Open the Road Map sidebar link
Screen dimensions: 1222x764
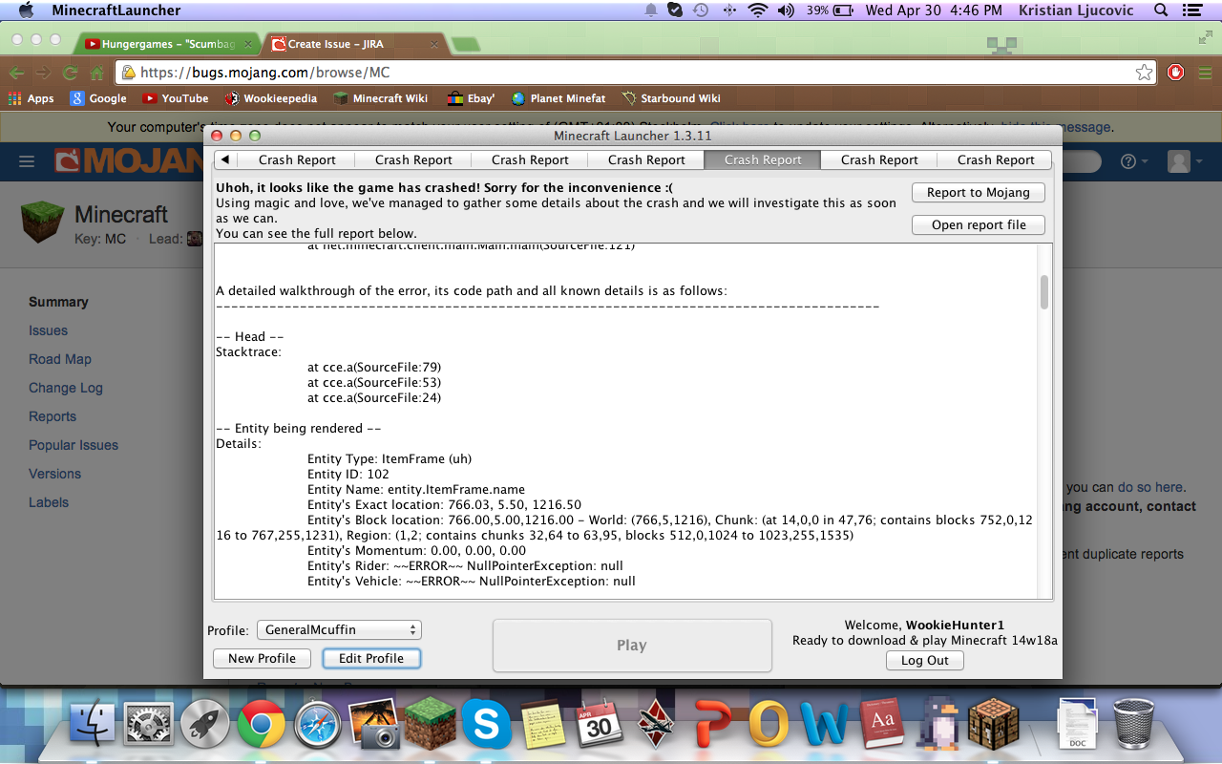(59, 359)
